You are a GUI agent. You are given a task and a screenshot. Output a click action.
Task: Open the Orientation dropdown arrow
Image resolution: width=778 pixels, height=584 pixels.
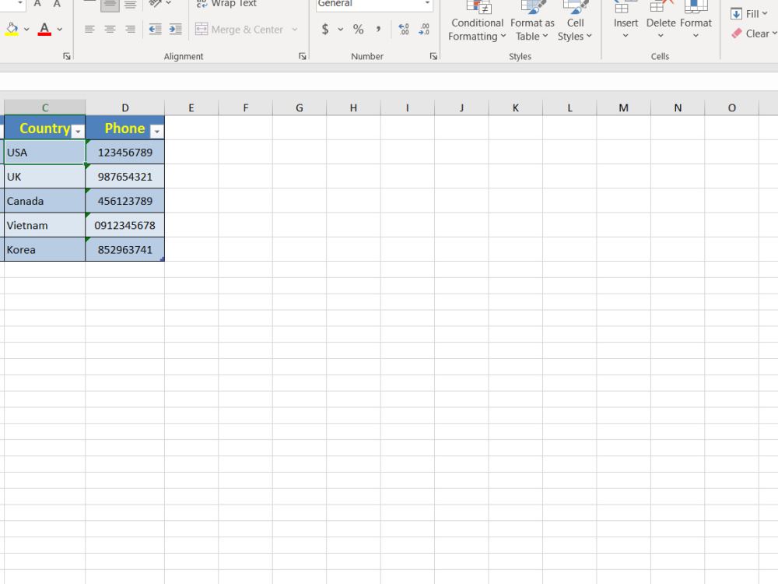tap(169, 3)
